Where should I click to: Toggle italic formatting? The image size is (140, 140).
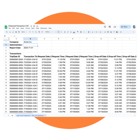[68, 32]
